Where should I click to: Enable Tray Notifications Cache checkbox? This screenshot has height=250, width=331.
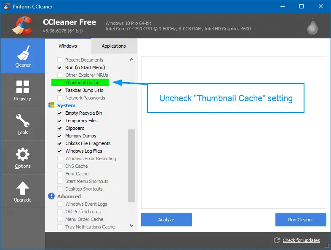coord(60,227)
